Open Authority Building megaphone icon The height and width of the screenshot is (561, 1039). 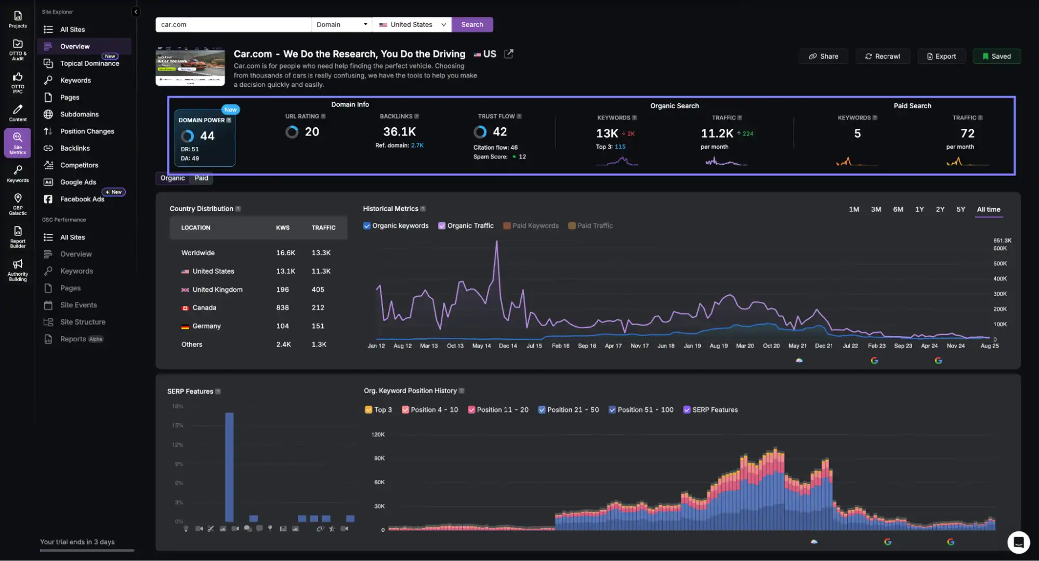(x=18, y=269)
